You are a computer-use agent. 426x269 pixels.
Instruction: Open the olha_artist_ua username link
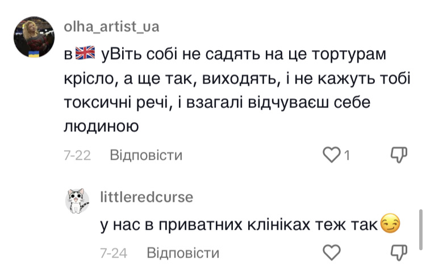[111, 27]
